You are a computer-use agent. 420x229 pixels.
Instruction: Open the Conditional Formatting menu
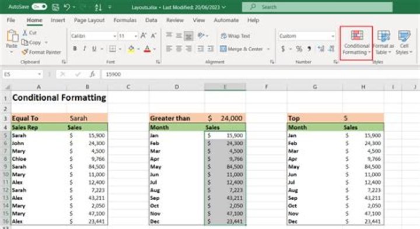click(356, 43)
